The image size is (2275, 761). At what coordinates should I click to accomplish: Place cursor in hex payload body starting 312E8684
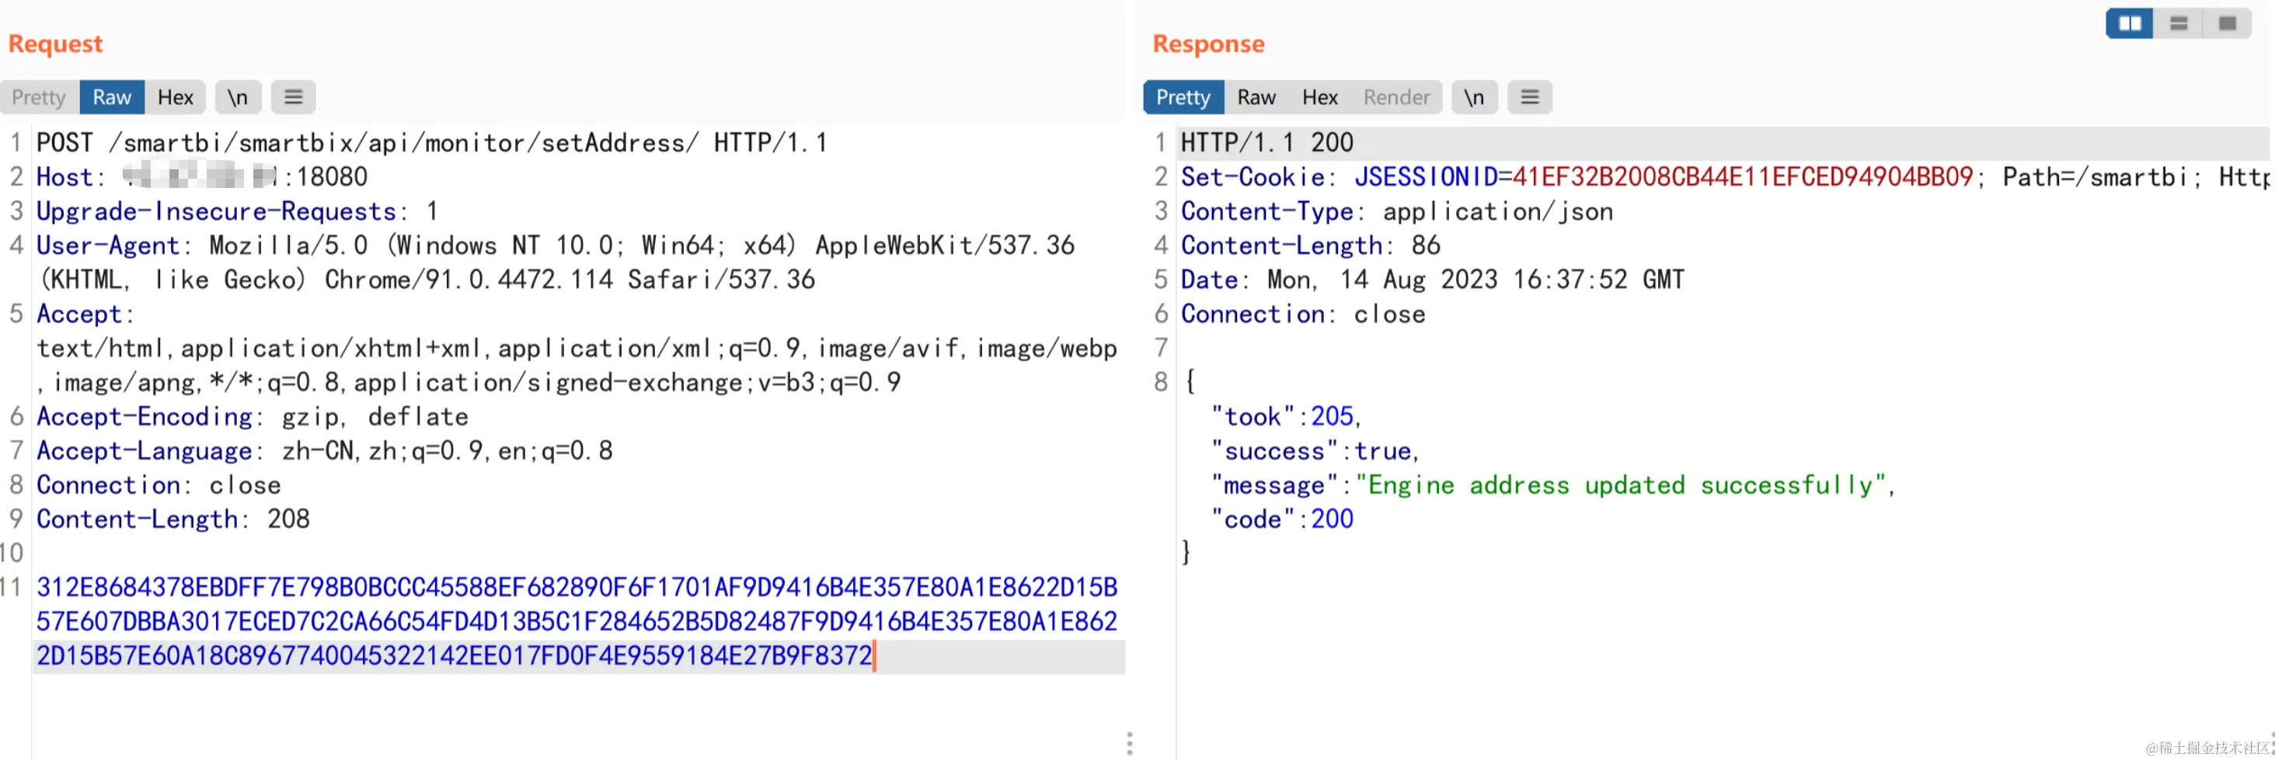[577, 621]
